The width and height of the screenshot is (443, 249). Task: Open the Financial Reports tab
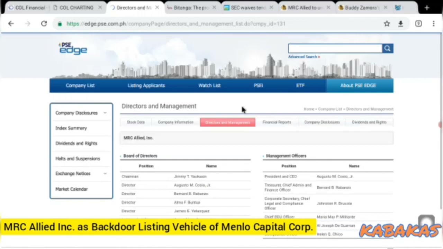tap(277, 122)
